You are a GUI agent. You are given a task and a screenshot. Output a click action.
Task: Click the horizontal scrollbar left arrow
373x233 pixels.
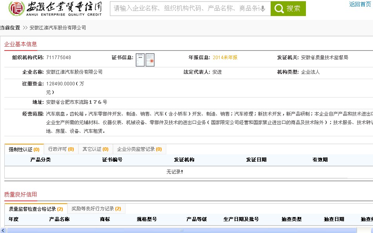3,230
